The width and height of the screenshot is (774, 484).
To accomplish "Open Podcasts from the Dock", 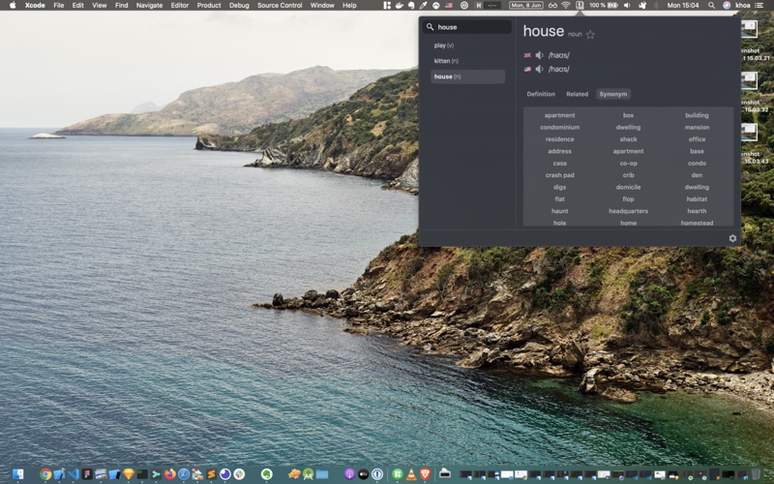I will pos(349,474).
